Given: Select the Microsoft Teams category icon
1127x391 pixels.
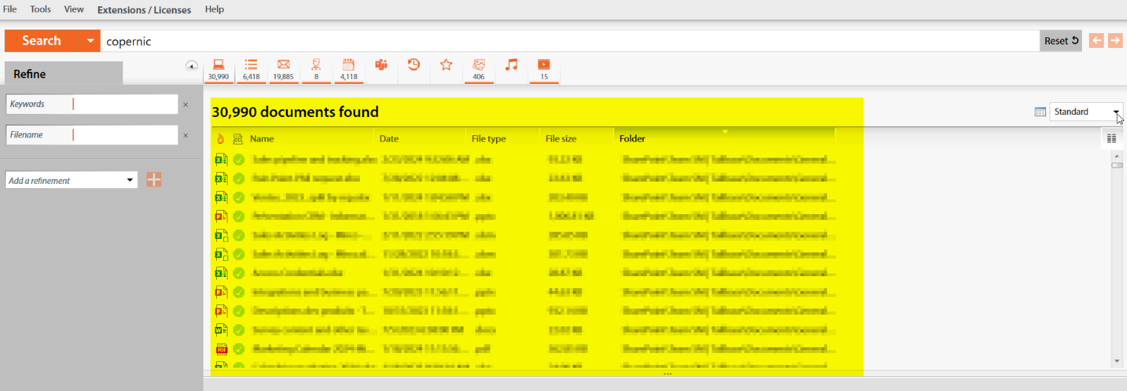Looking at the screenshot, I should pyautogui.click(x=381, y=65).
